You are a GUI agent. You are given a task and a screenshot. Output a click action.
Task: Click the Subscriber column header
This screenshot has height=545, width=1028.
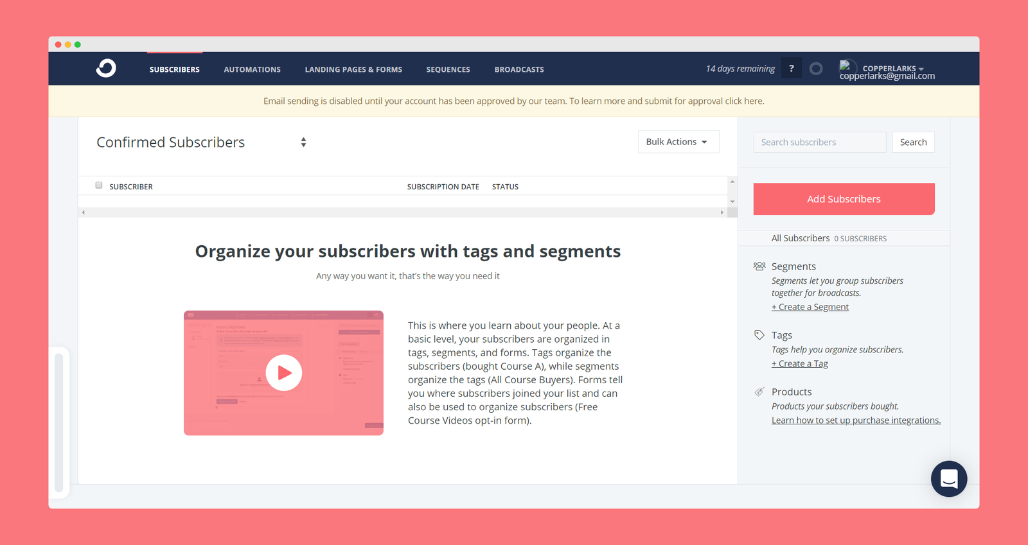pos(131,187)
